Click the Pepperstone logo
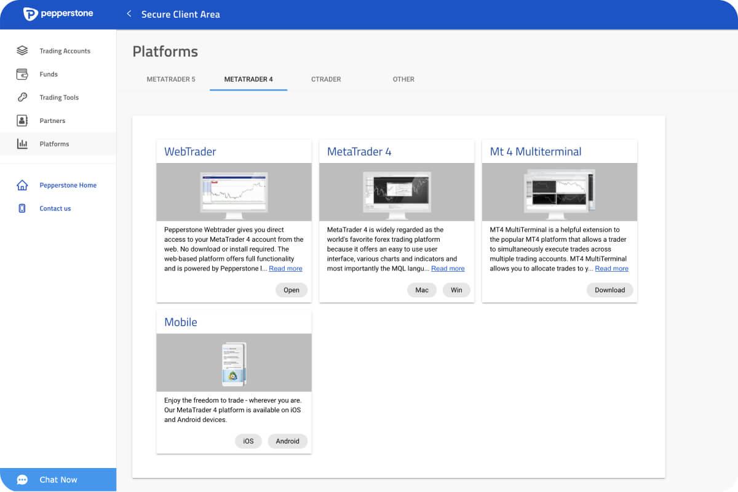738x492 pixels. (58, 14)
